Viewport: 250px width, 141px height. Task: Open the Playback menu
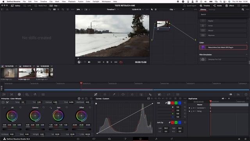click(72, 2)
